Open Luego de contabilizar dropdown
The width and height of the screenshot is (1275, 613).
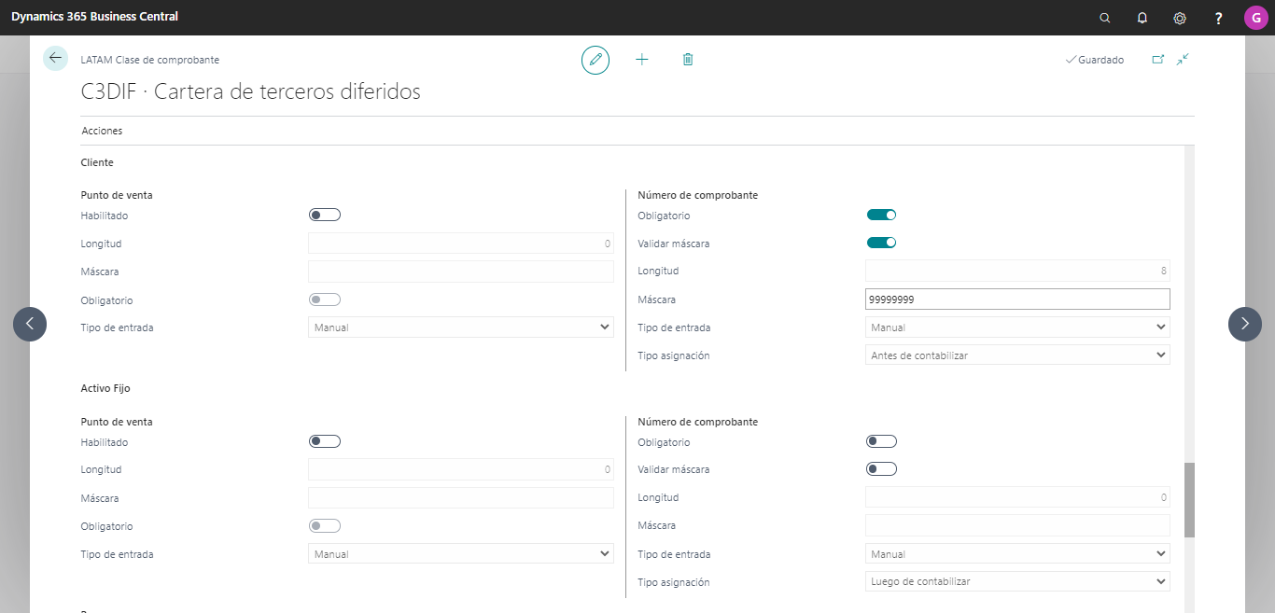click(x=1017, y=581)
